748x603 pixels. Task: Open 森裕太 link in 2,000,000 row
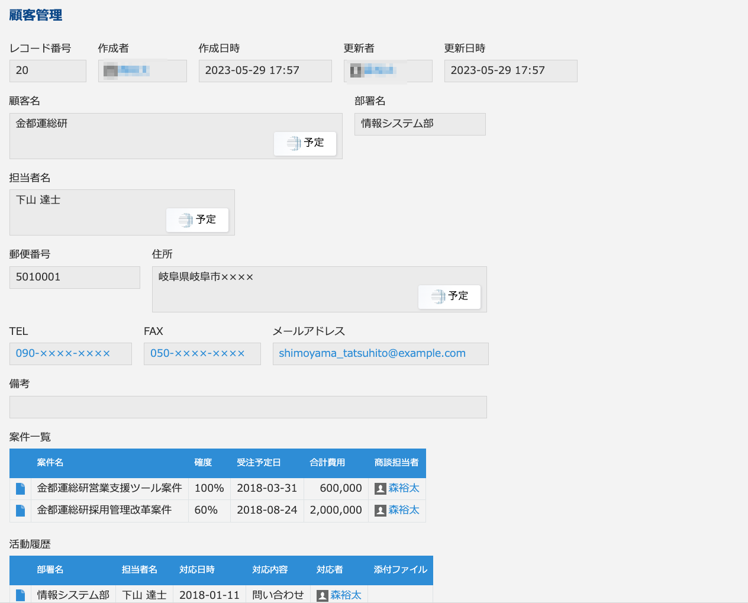point(404,510)
